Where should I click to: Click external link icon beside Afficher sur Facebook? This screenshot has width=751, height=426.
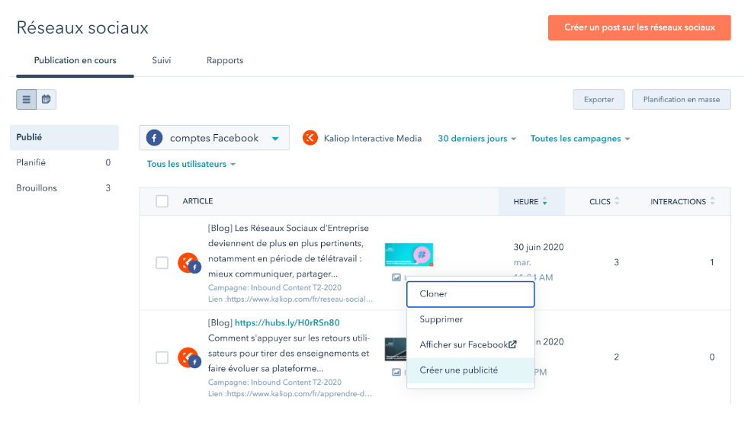click(x=513, y=344)
